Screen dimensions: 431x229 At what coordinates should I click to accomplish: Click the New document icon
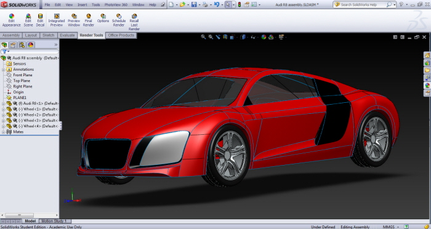click(x=171, y=5)
